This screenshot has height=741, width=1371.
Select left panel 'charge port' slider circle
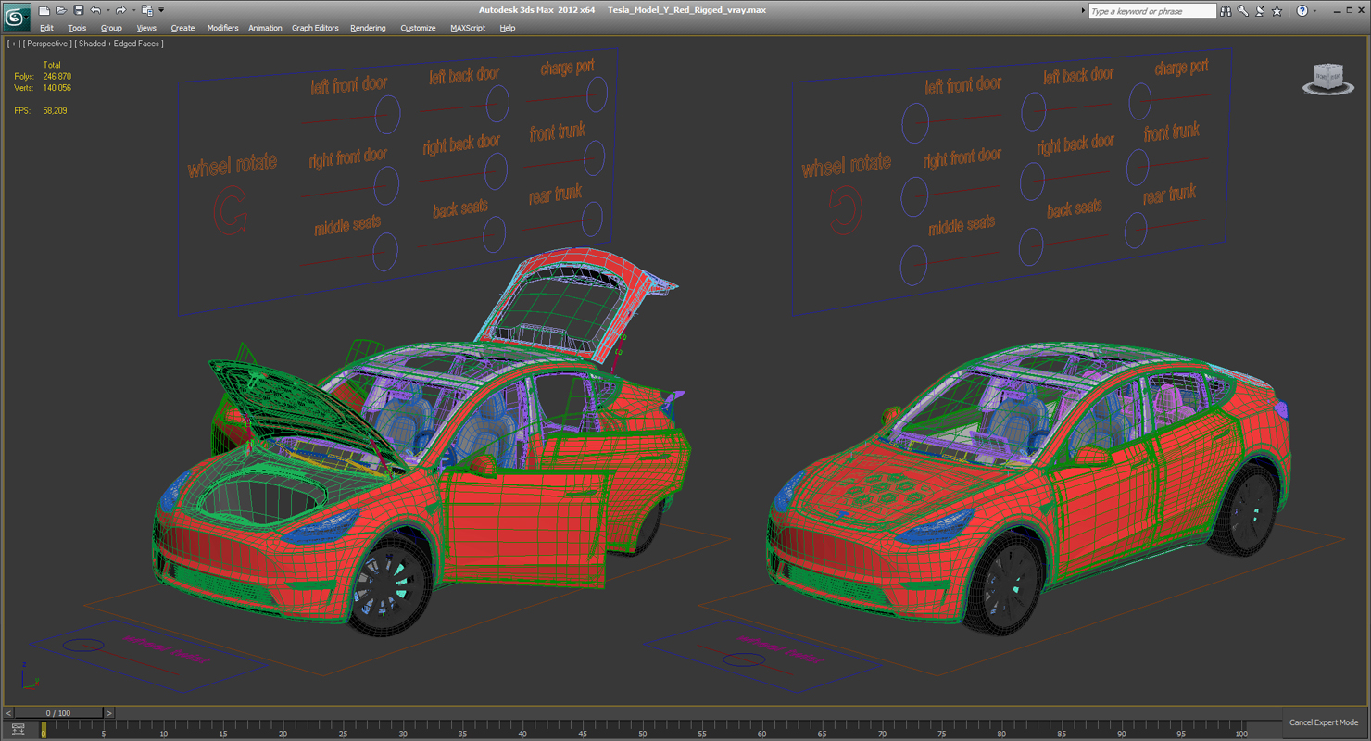597,94
